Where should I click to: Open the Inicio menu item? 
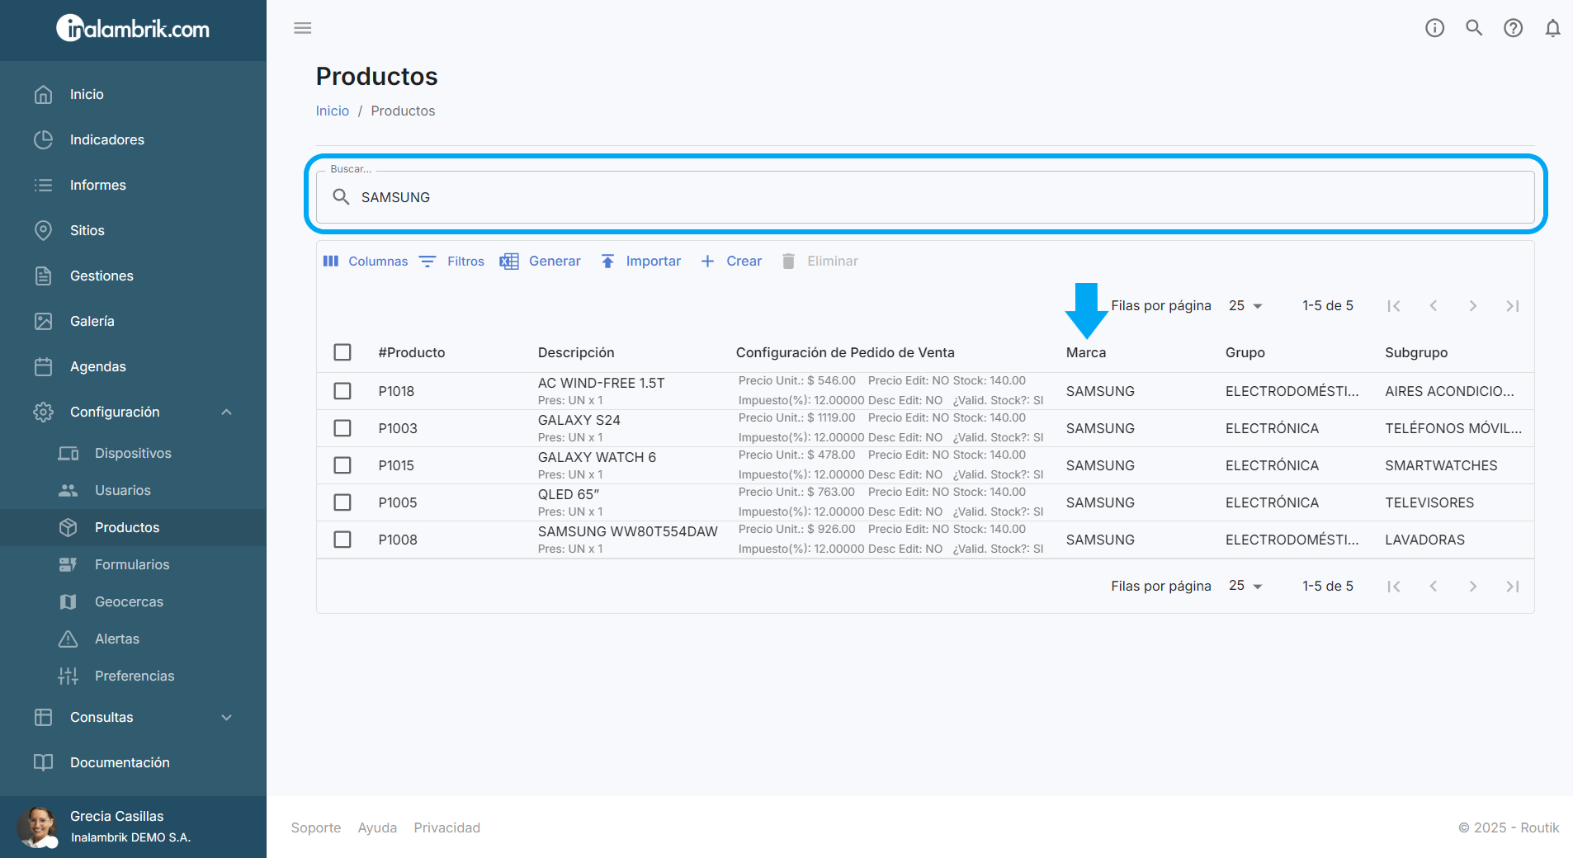click(x=133, y=94)
